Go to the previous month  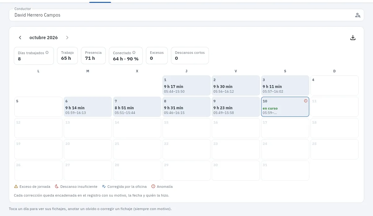(20, 38)
